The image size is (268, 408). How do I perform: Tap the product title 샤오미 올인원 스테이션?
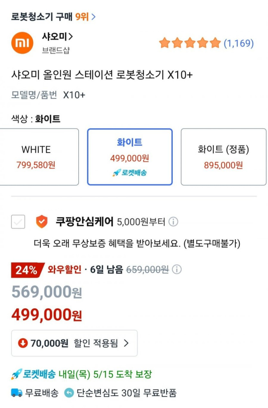coord(102,75)
